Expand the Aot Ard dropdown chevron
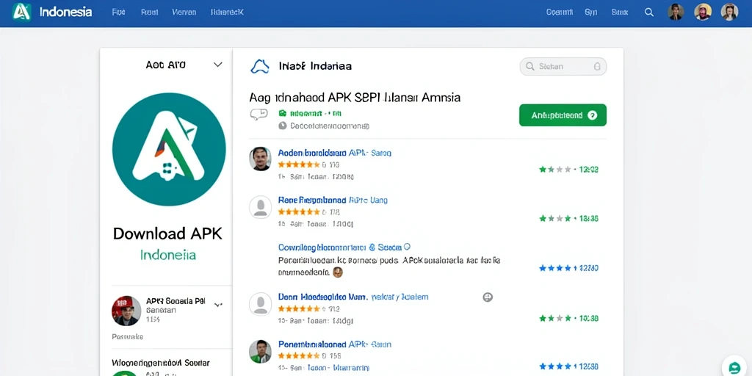 (x=217, y=65)
